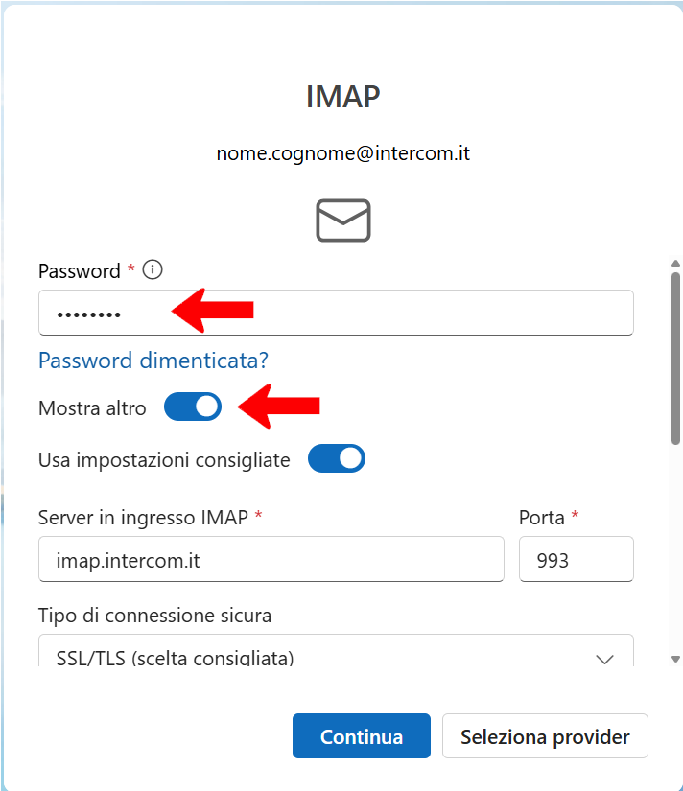Click the envelope mail icon
Viewport: 683px width, 791px height.
tap(342, 221)
